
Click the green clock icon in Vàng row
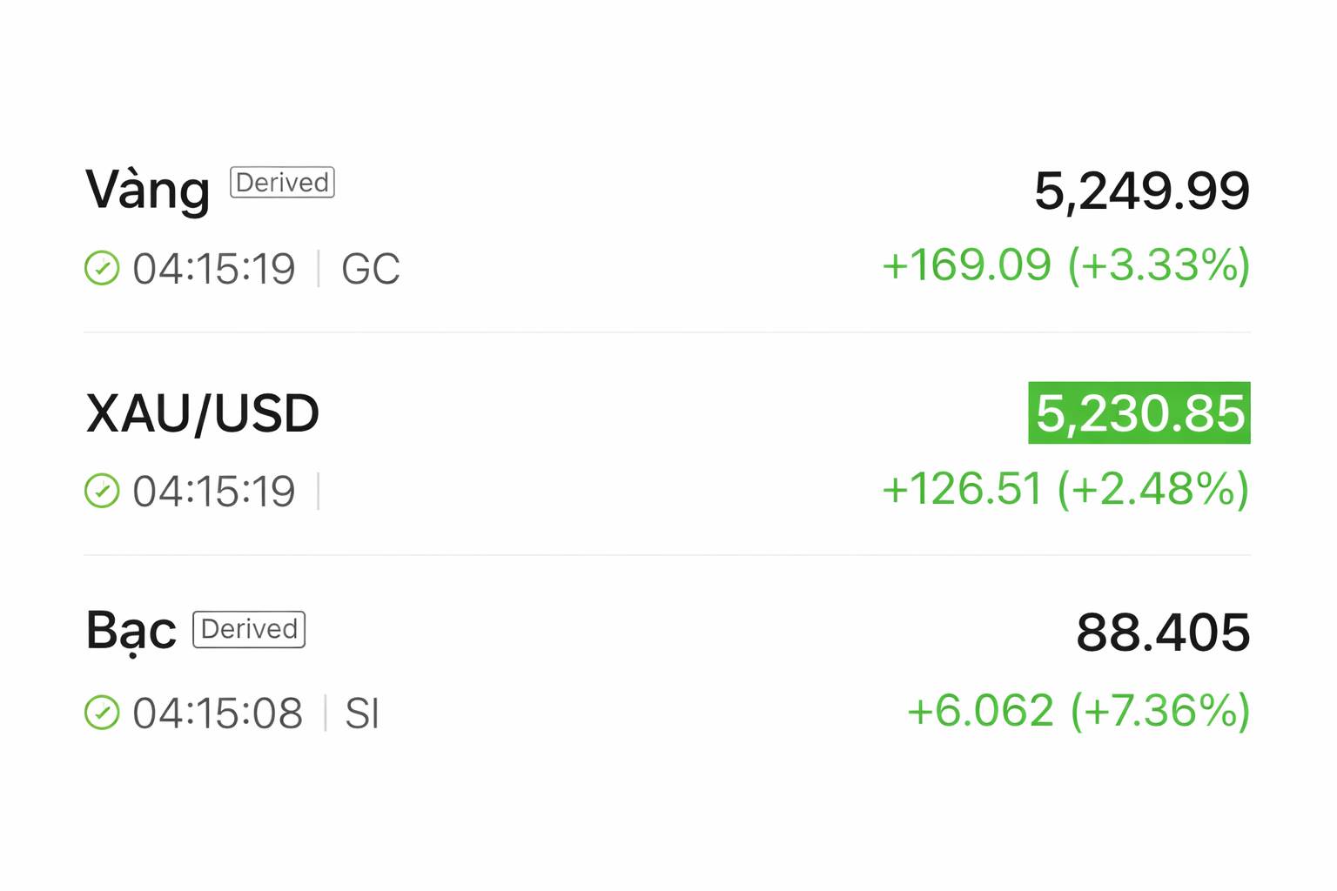pyautogui.click(x=102, y=268)
